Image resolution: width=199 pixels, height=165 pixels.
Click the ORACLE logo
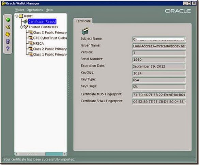(178, 11)
